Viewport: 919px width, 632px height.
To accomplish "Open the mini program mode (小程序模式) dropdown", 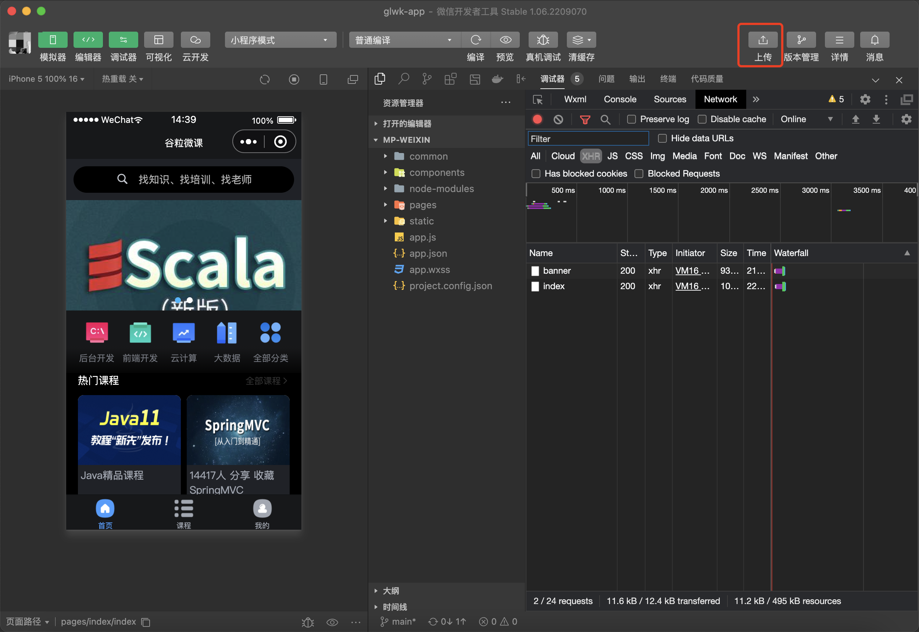I will point(280,40).
